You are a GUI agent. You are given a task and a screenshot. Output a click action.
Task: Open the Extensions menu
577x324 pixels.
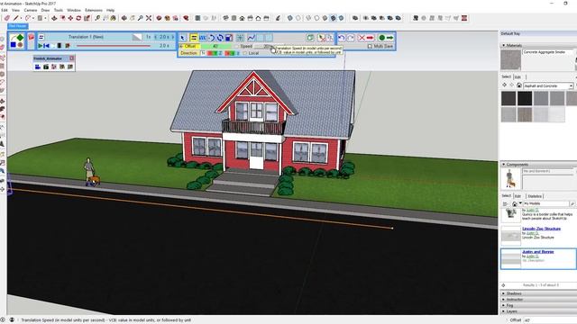tap(94, 10)
